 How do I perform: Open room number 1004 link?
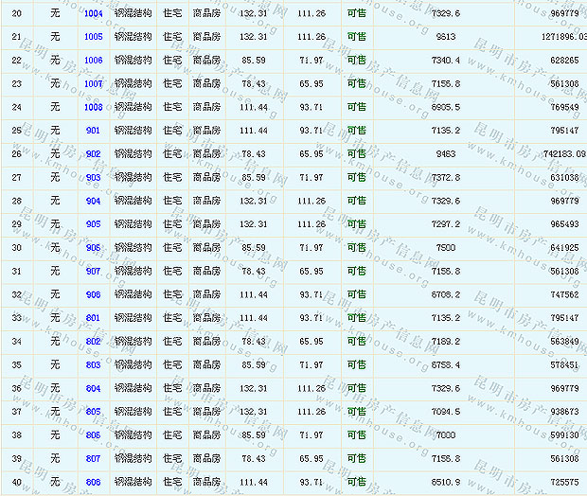pos(94,14)
